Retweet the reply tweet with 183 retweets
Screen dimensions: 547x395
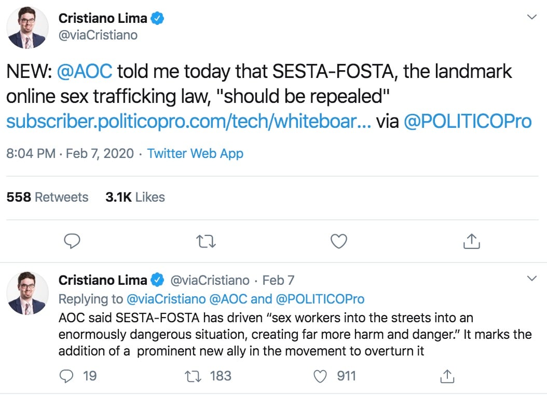(193, 376)
